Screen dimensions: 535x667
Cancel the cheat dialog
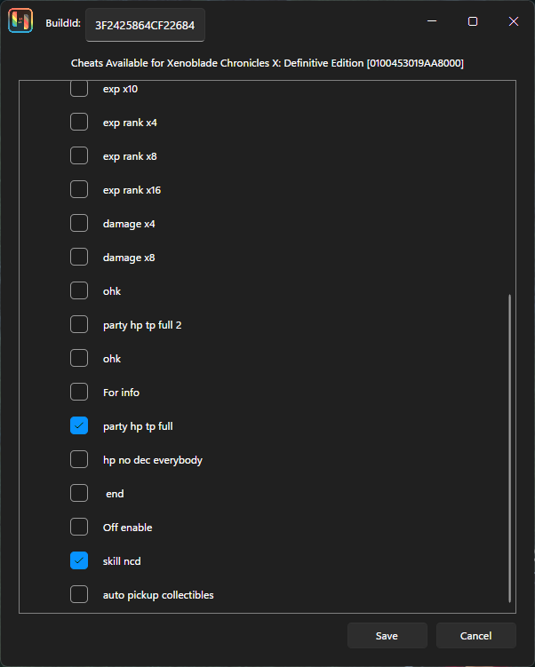(476, 636)
